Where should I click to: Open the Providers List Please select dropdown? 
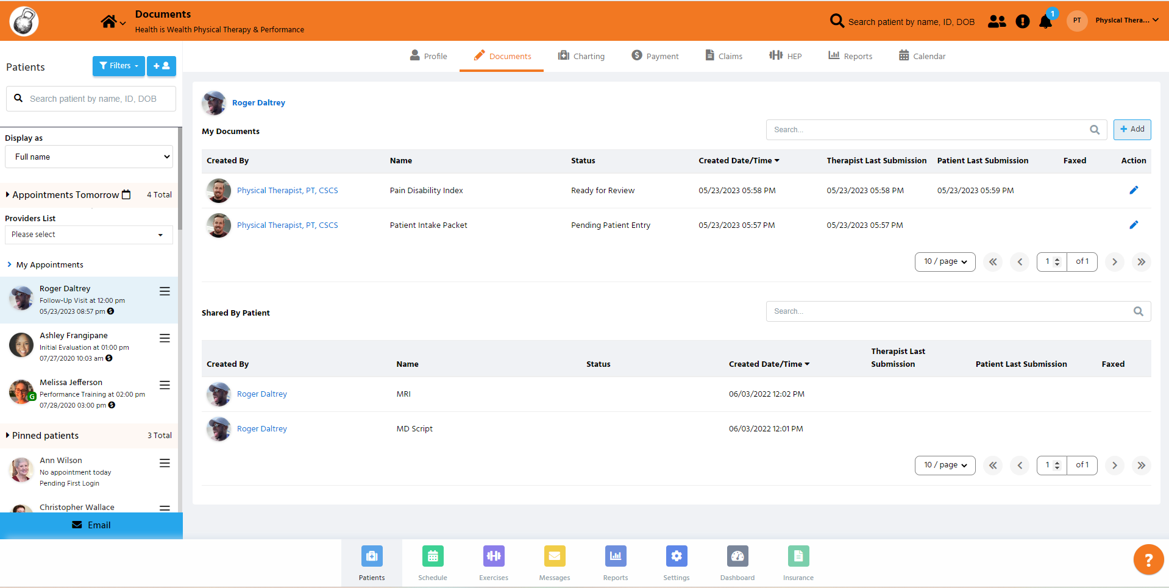coord(89,235)
